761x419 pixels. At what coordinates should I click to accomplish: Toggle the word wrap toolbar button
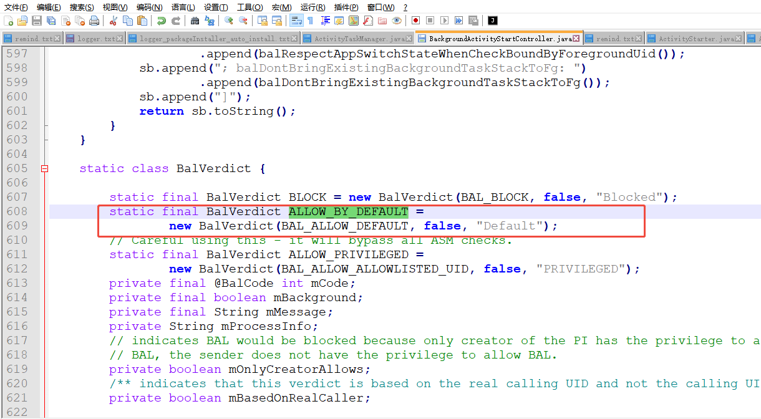[x=296, y=21]
